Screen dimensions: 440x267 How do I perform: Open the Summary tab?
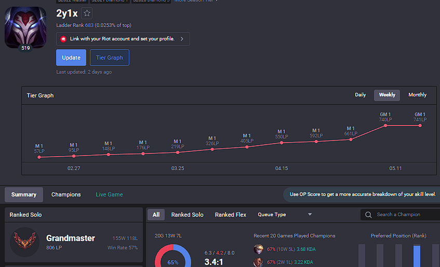tap(24, 194)
